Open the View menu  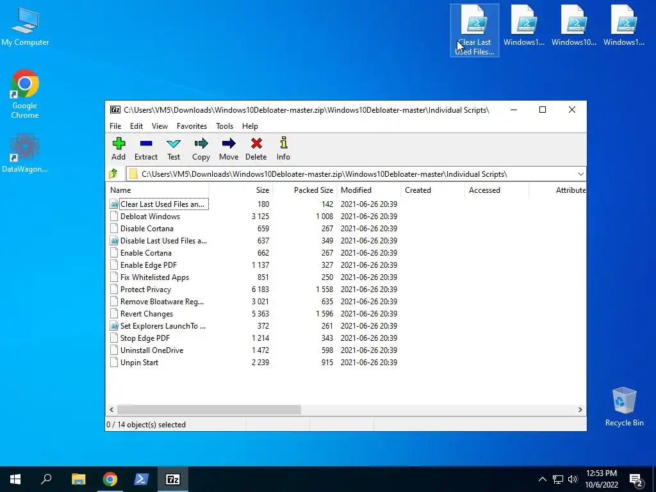160,126
